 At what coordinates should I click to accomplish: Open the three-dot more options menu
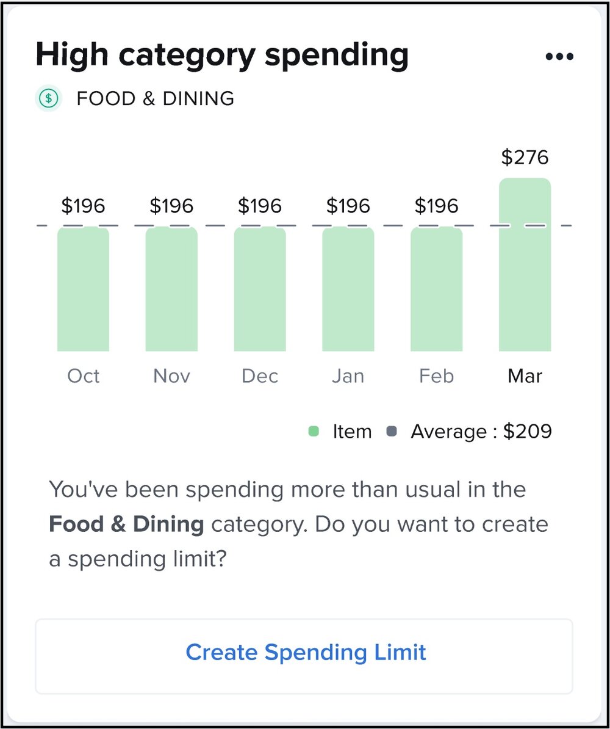click(559, 57)
